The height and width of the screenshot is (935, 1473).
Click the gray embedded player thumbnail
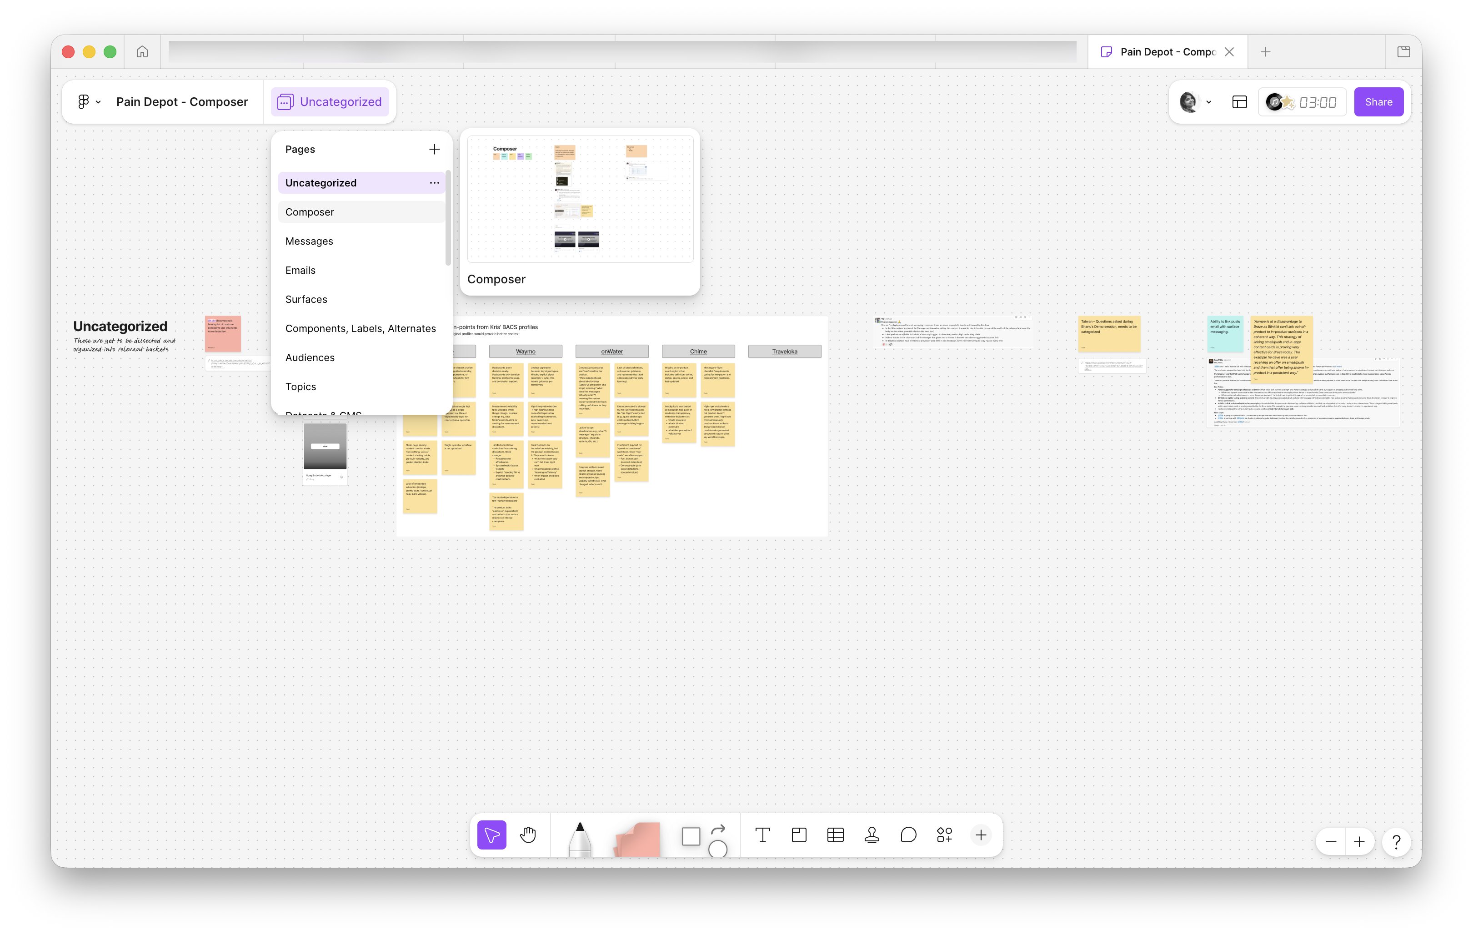(x=325, y=446)
